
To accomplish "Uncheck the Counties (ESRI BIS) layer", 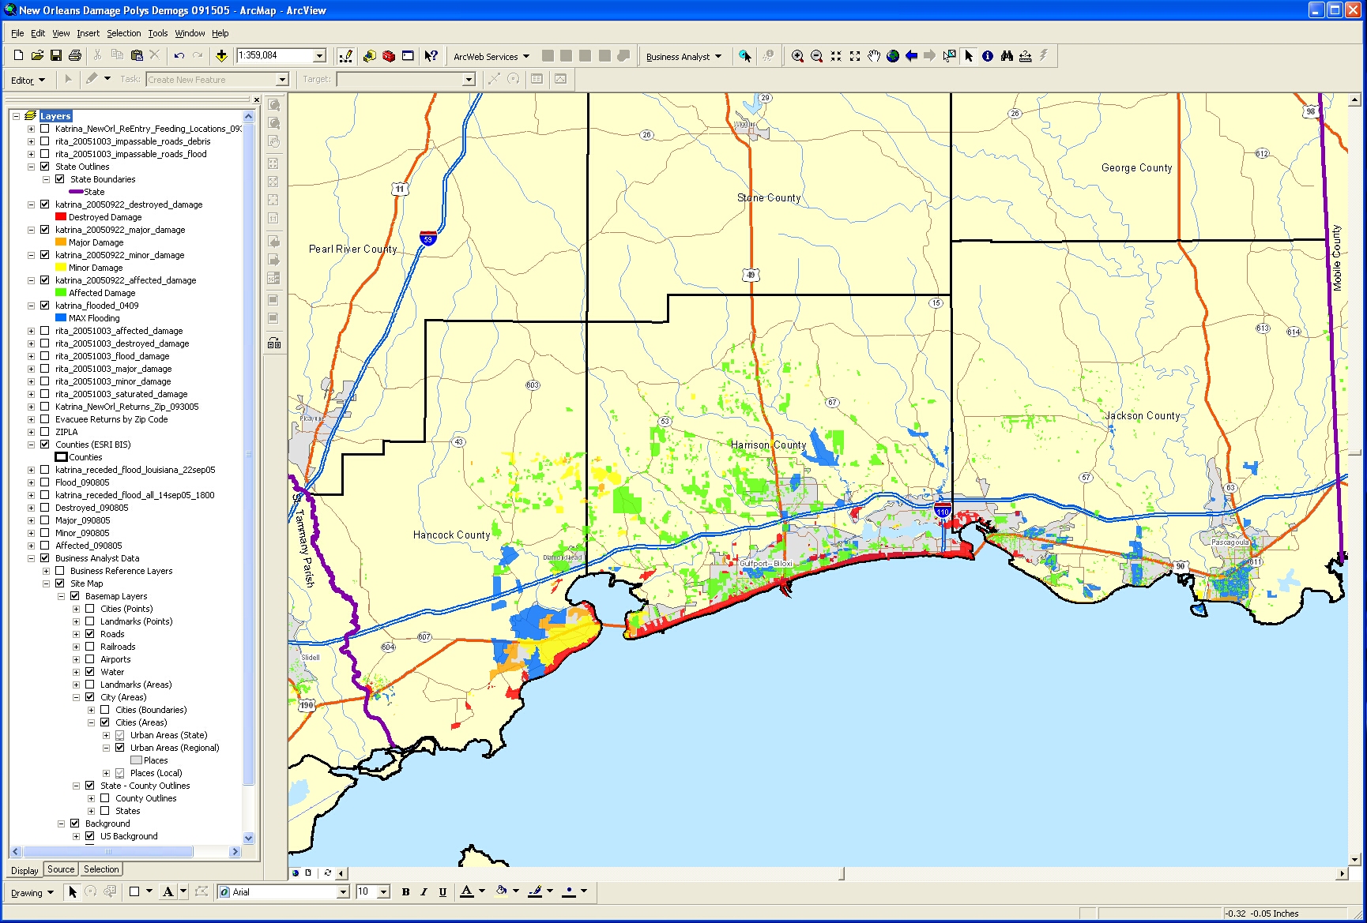I will pyautogui.click(x=45, y=445).
